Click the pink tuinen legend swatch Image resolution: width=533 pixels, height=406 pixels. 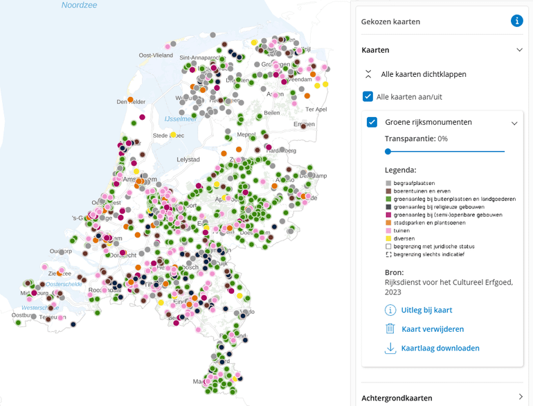(x=388, y=231)
